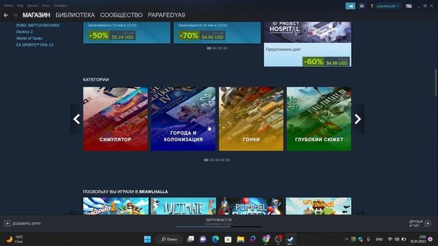
Task: Go back with the back arrow
Action: (5, 15)
